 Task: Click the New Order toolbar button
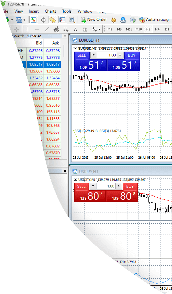click(94, 20)
